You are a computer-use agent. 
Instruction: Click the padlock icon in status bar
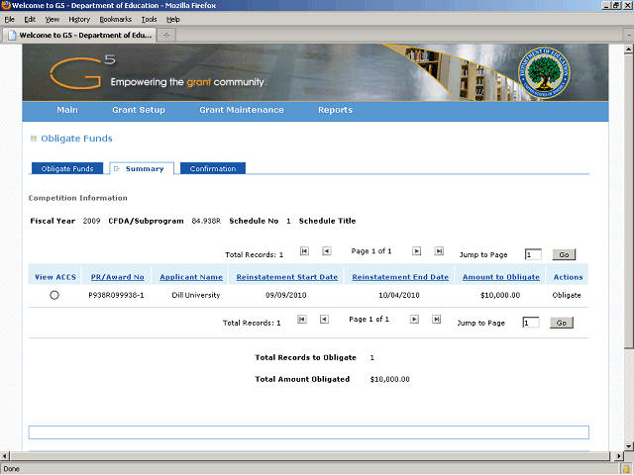pos(626,469)
